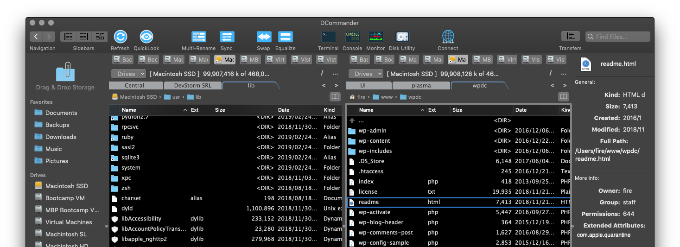Toggle the left sidebar layout button
The height and width of the screenshot is (247, 680).
coord(69,37)
